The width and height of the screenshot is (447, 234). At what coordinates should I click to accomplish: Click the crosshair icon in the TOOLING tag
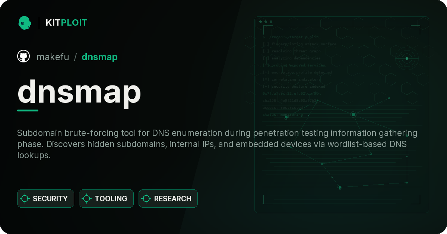[x=87, y=199]
